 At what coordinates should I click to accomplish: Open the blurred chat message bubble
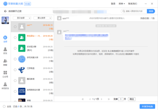[86, 37]
